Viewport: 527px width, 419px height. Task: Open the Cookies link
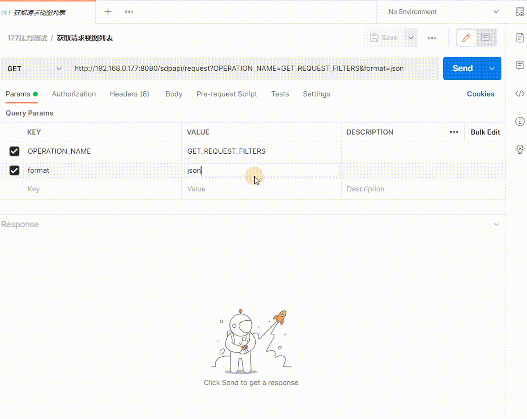click(x=480, y=94)
